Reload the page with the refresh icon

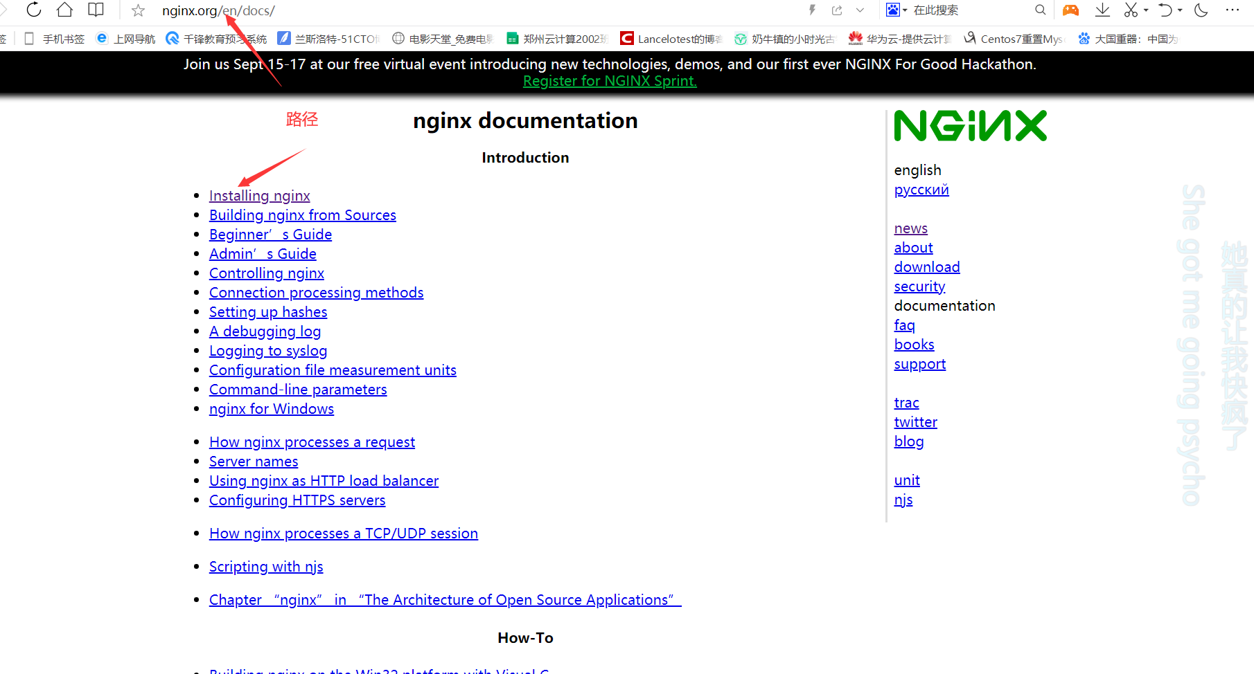click(x=34, y=10)
